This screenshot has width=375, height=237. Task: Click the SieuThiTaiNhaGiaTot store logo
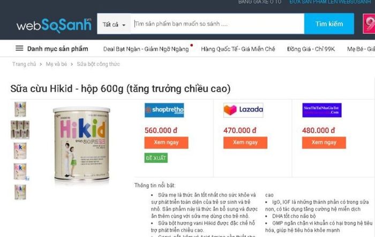pos(322,110)
